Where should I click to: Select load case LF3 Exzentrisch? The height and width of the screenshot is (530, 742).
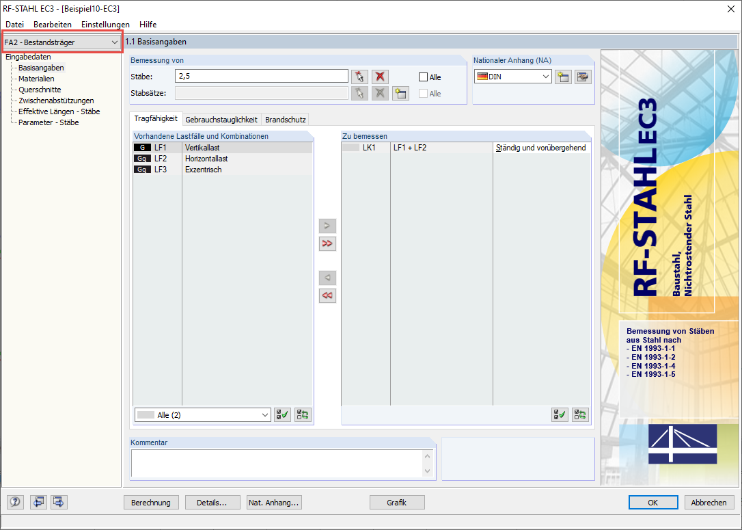(223, 170)
